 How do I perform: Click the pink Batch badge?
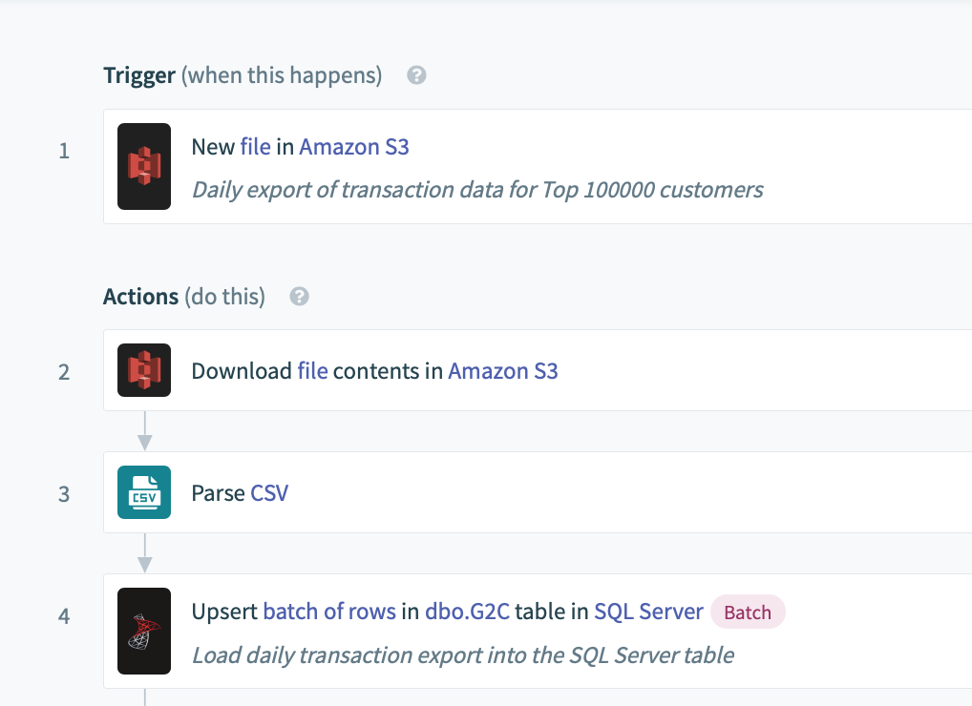coord(748,612)
